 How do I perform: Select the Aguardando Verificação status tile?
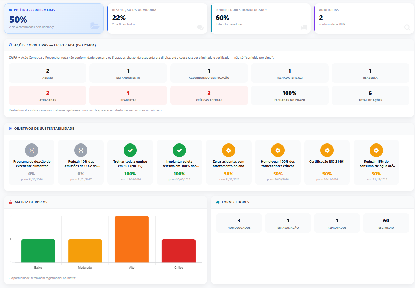[x=209, y=73]
